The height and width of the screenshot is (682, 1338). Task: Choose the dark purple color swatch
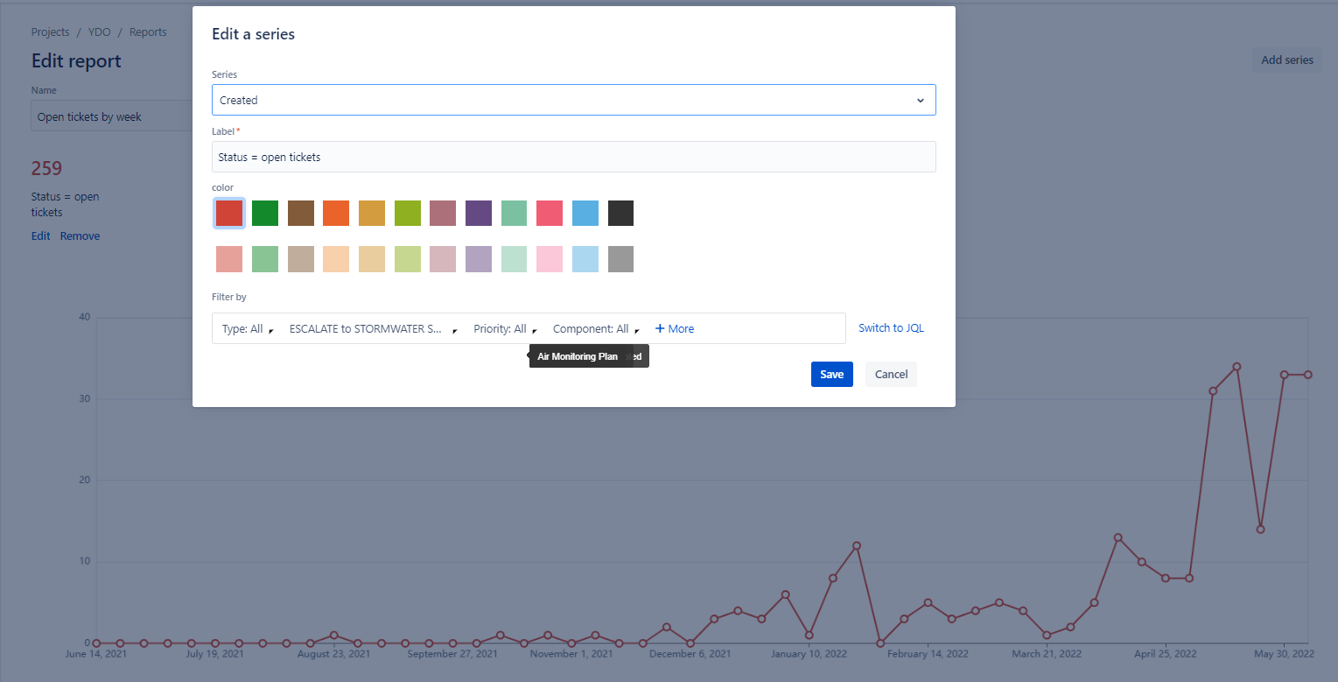[479, 213]
